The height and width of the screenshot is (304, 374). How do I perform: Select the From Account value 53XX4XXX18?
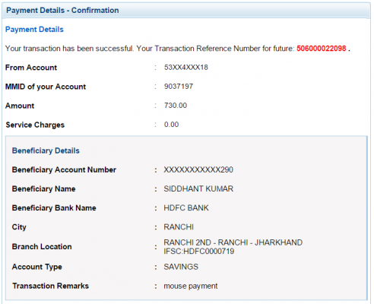click(x=186, y=68)
